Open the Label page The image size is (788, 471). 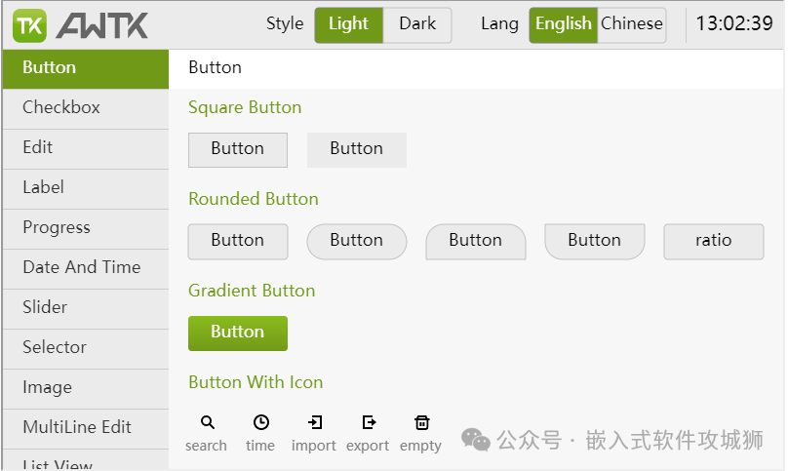pos(86,188)
